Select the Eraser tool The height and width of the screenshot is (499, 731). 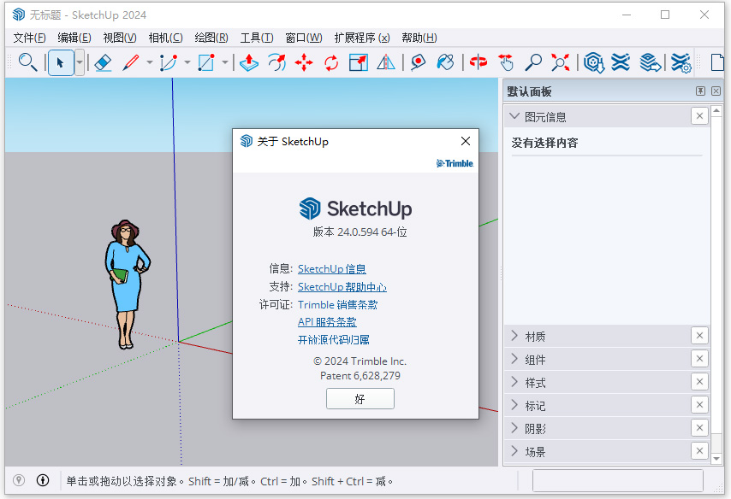click(104, 62)
